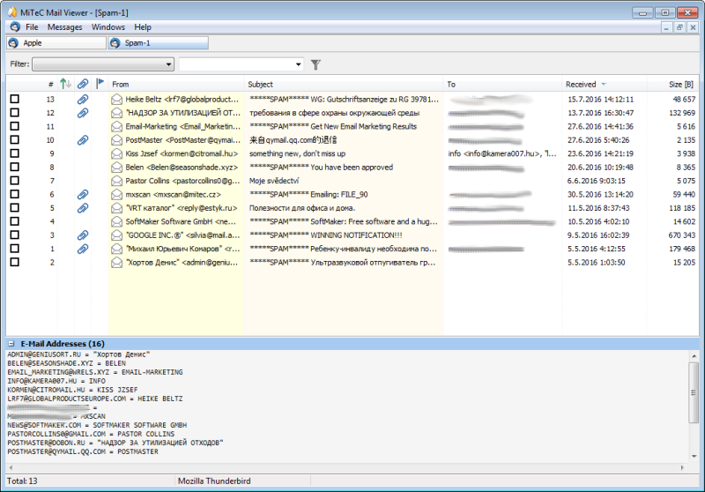Click the attachment icon on GOOGLE INC. message
This screenshot has height=492, width=705.
point(83,235)
